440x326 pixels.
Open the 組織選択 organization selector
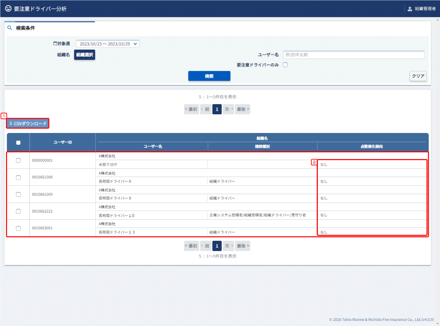coord(85,55)
